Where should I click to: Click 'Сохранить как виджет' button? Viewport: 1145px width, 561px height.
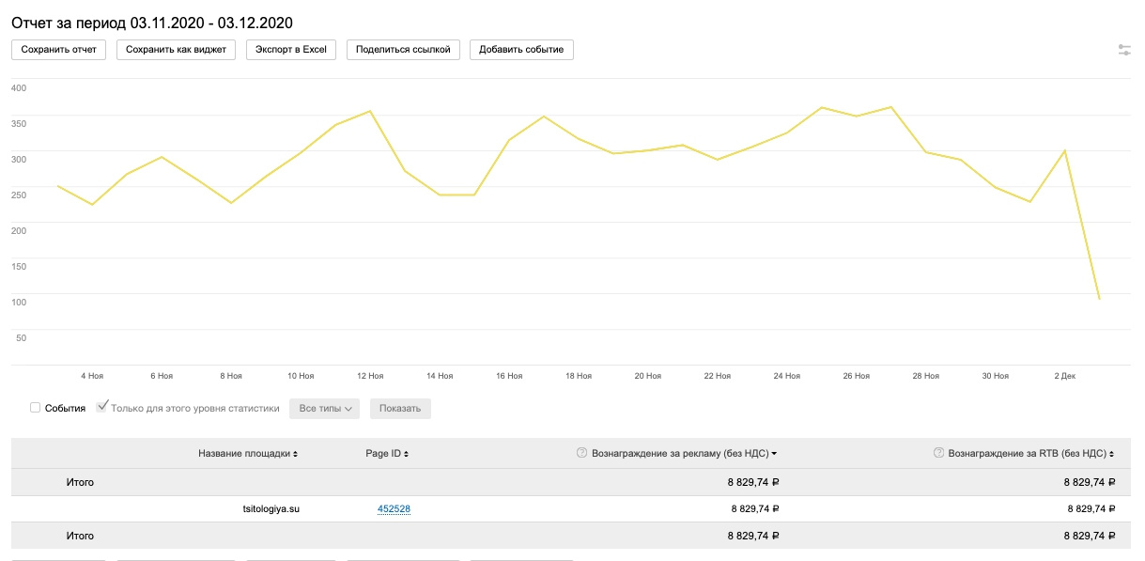(x=176, y=49)
